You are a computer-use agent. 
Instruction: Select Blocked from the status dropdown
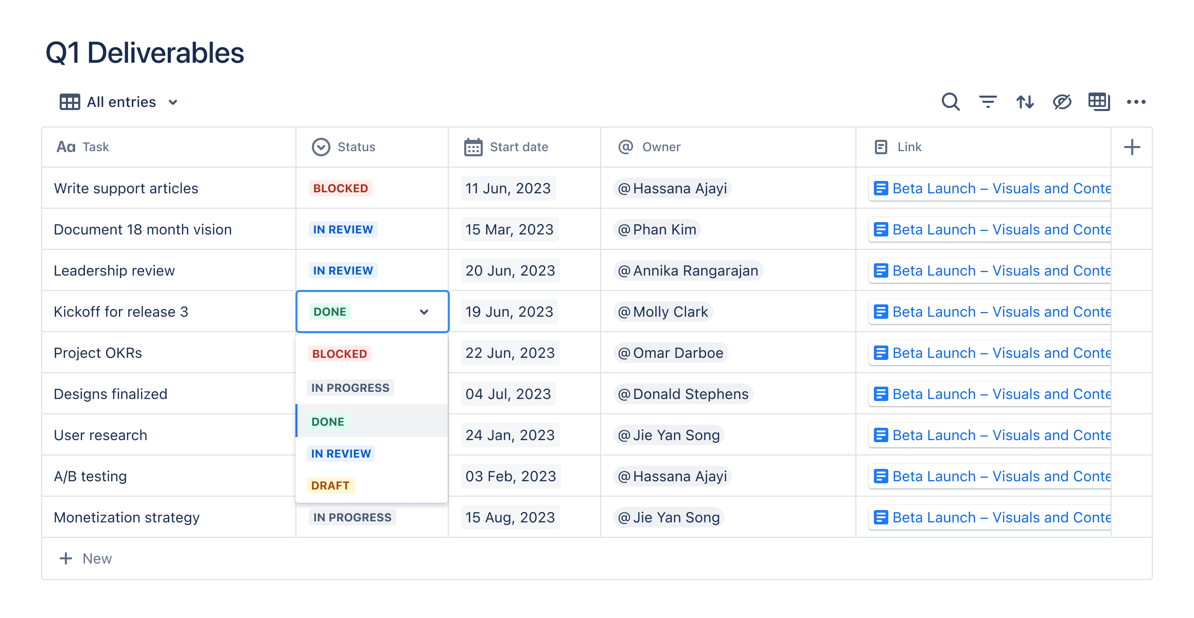point(339,354)
